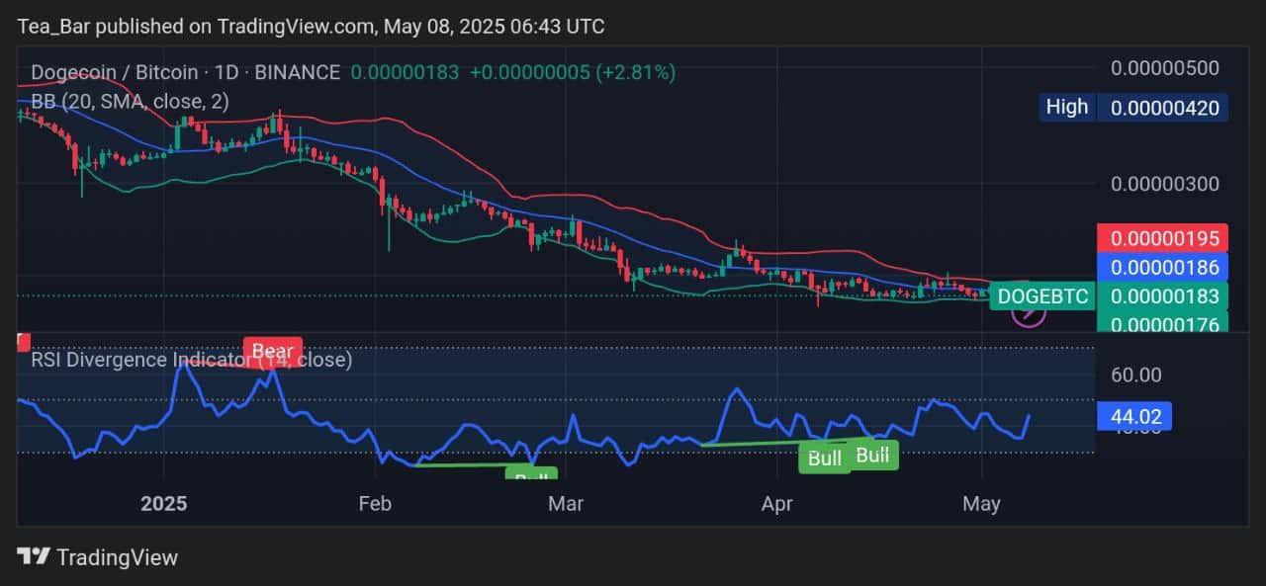The width and height of the screenshot is (1266, 586).
Task: Click the +2.81% change value
Action: coord(636,72)
